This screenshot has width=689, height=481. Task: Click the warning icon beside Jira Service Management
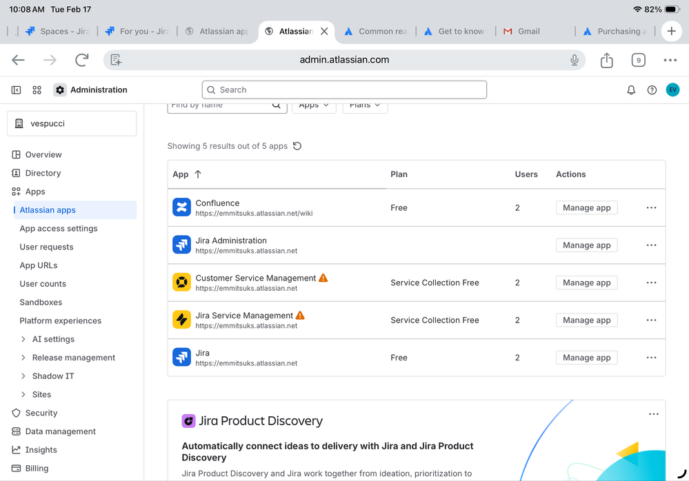click(300, 315)
